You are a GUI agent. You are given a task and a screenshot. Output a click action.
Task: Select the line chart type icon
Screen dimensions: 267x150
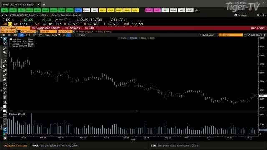point(64,35)
